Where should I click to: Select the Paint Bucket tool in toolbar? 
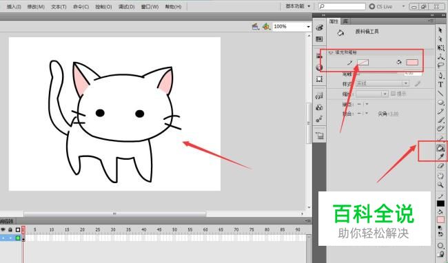click(x=440, y=148)
